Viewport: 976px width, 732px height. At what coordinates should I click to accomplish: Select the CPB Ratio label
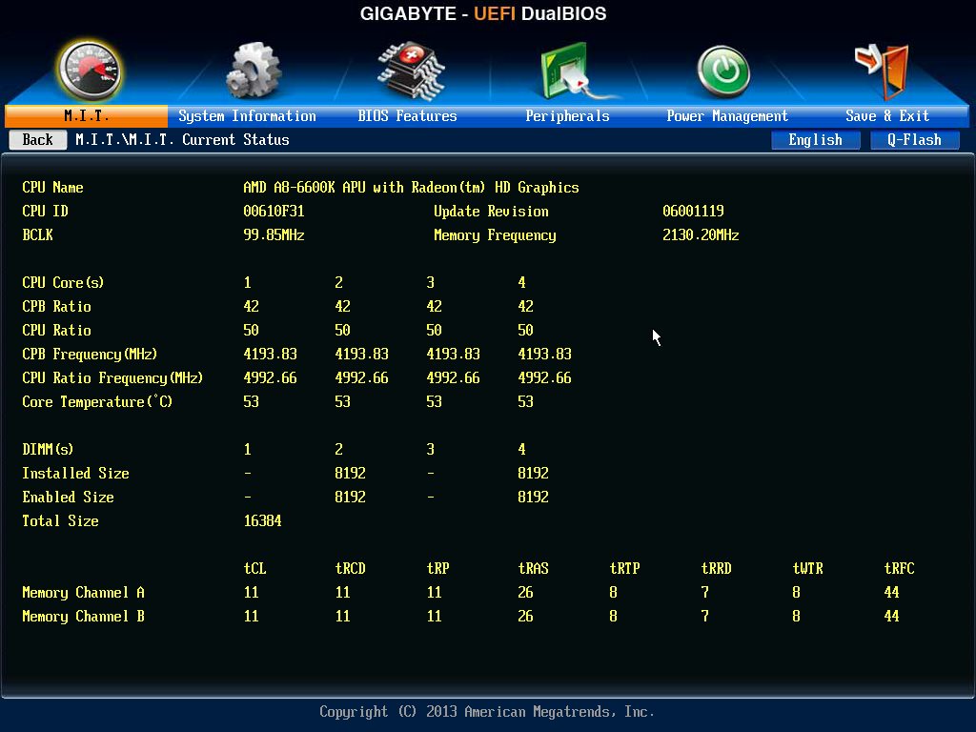coord(56,306)
